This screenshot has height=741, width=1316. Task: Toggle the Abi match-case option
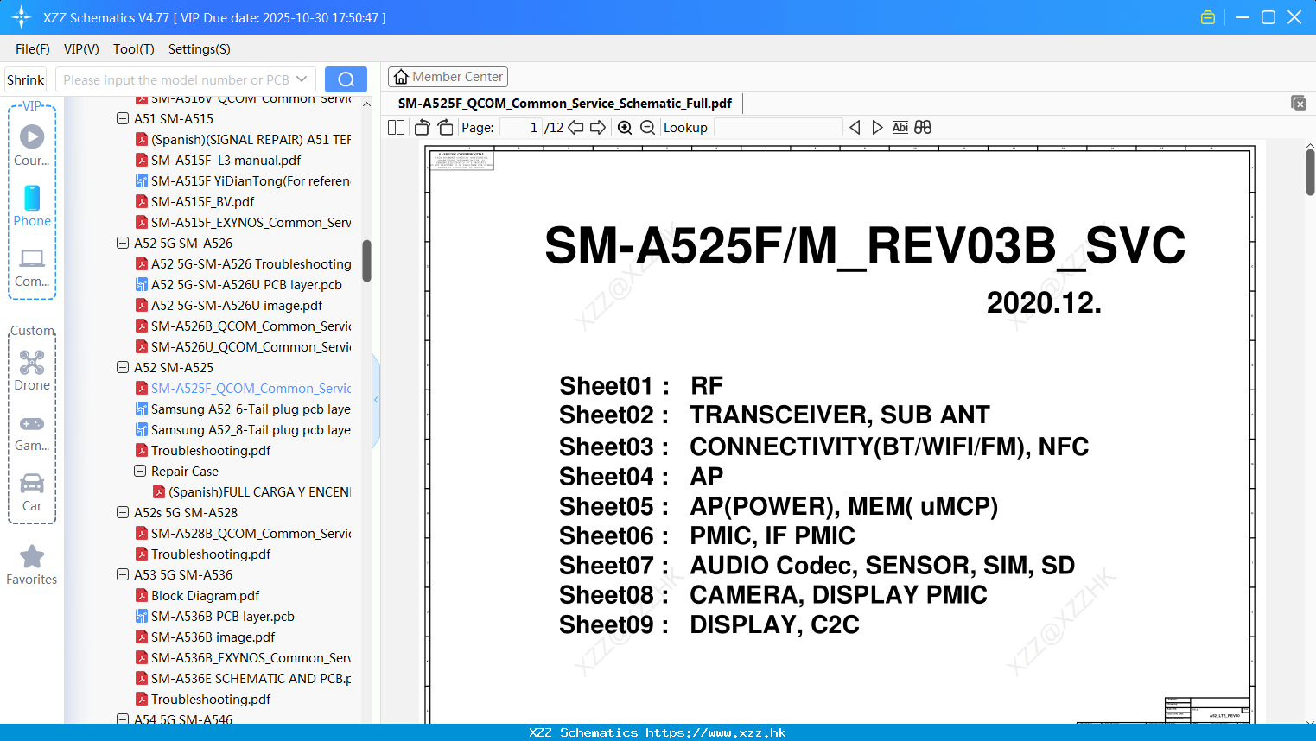pos(900,127)
